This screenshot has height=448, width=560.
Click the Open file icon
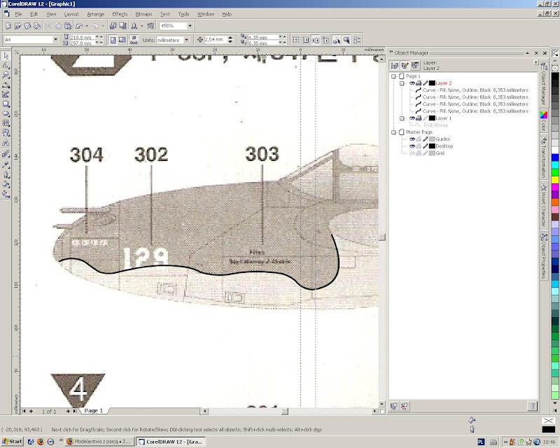tap(18, 26)
